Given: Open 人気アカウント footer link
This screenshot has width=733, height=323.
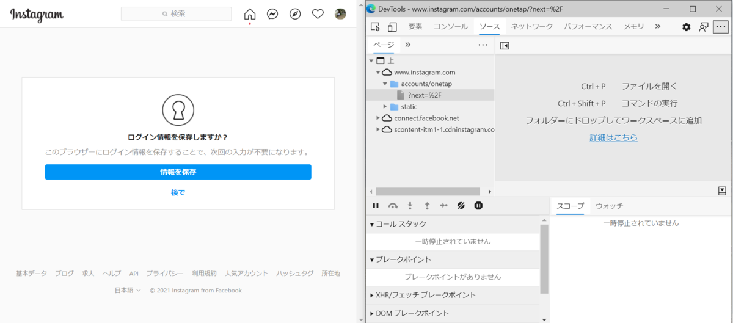Looking at the screenshot, I should click(x=246, y=274).
